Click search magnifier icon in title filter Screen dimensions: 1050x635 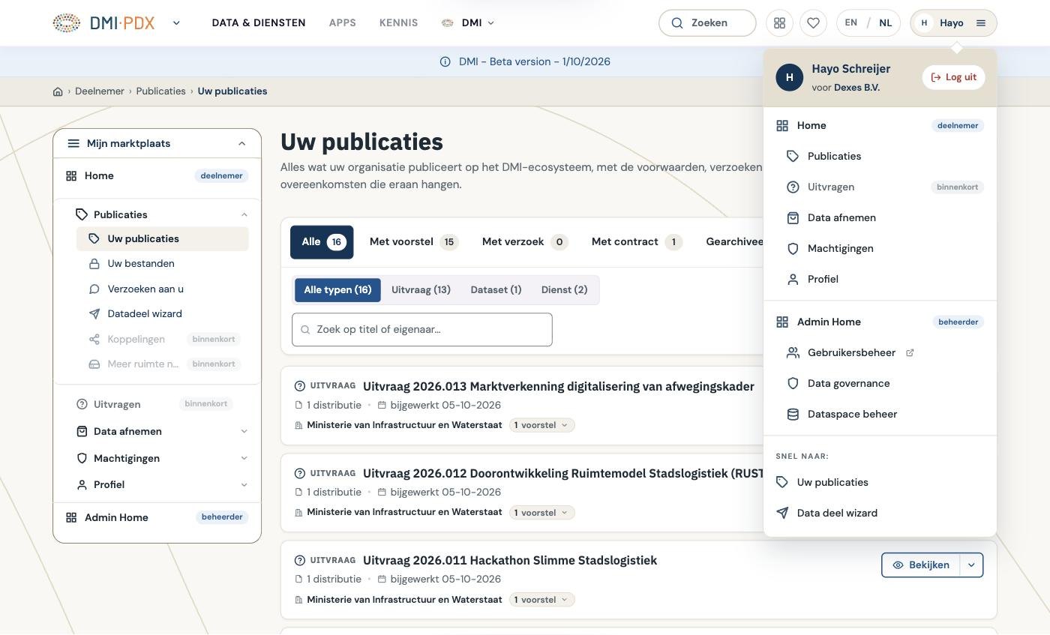pos(305,330)
